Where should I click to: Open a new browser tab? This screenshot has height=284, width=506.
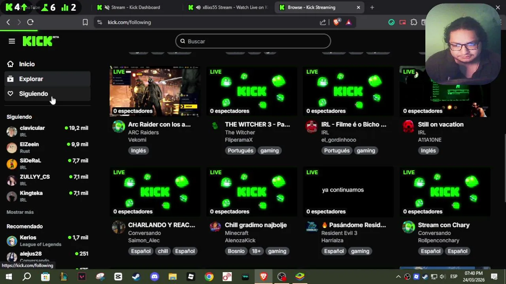(x=372, y=7)
